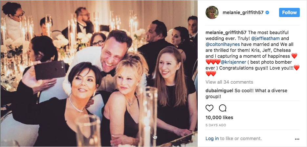Image resolution: width=307 pixels, height=147 pixels.
Task: Click the heart like icon
Action: 209,108
